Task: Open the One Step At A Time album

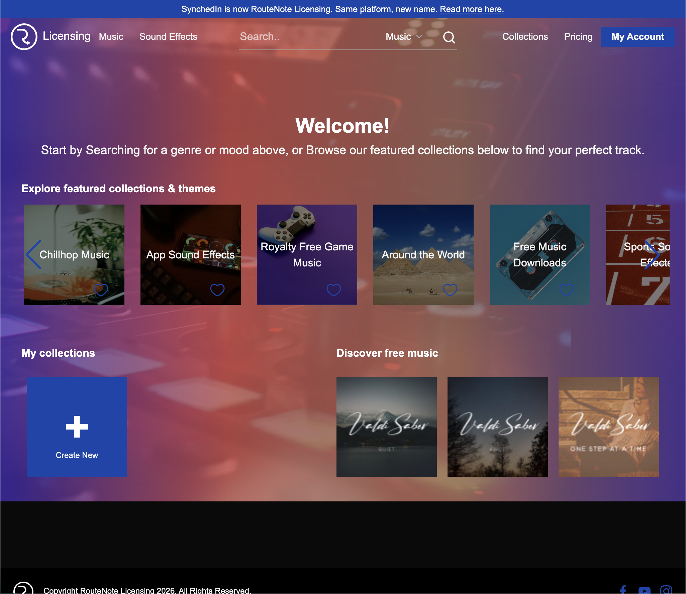Action: [x=608, y=427]
